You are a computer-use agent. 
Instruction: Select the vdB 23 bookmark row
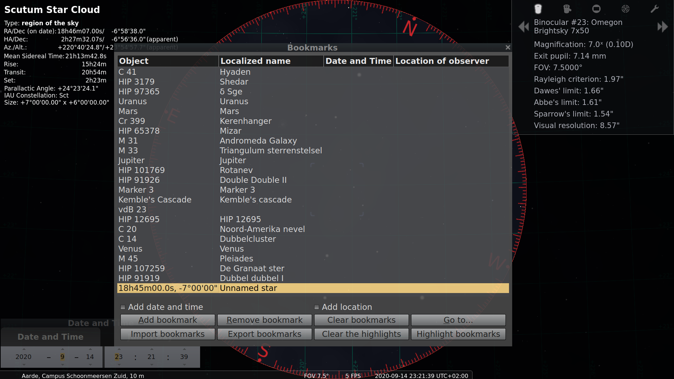pyautogui.click(x=313, y=210)
